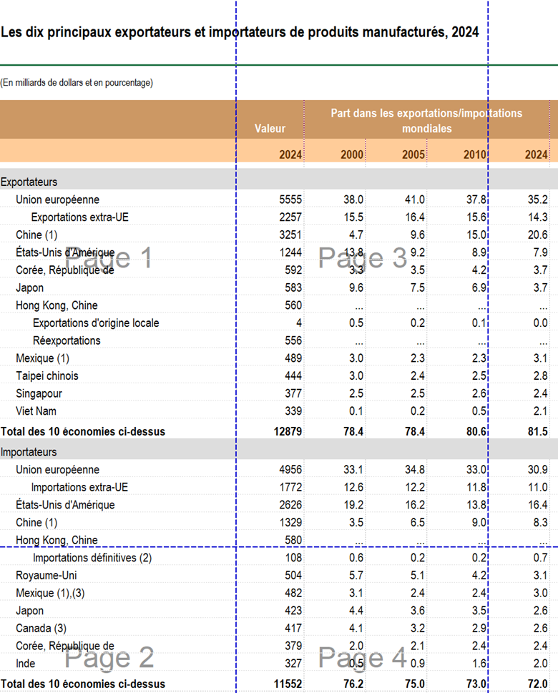Select the exporters' total value 12879

(x=287, y=431)
